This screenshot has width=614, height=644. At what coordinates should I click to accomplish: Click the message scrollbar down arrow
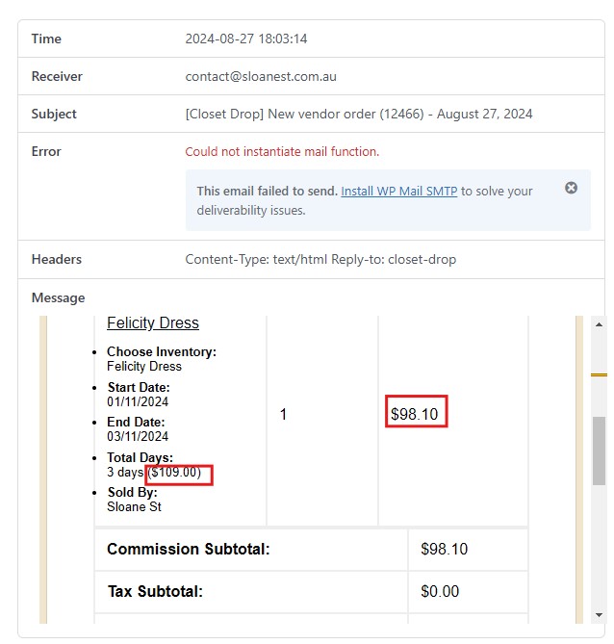click(x=599, y=613)
